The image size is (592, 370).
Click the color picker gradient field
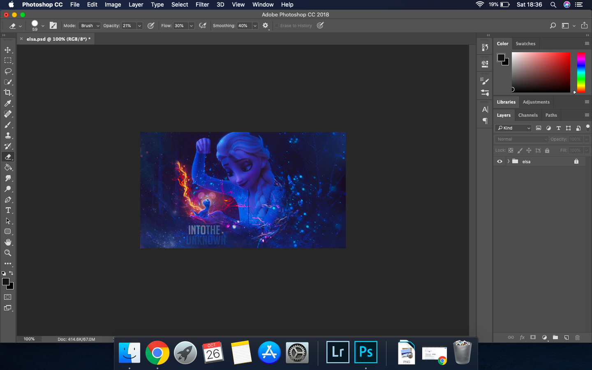click(x=541, y=72)
